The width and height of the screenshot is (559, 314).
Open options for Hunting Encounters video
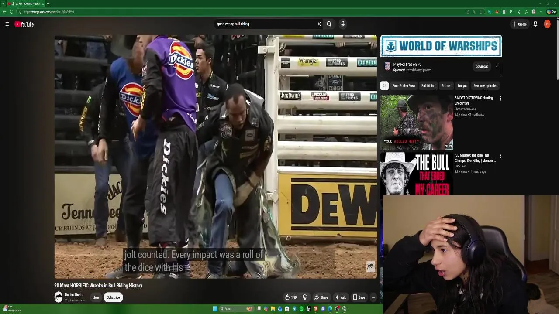(x=500, y=99)
